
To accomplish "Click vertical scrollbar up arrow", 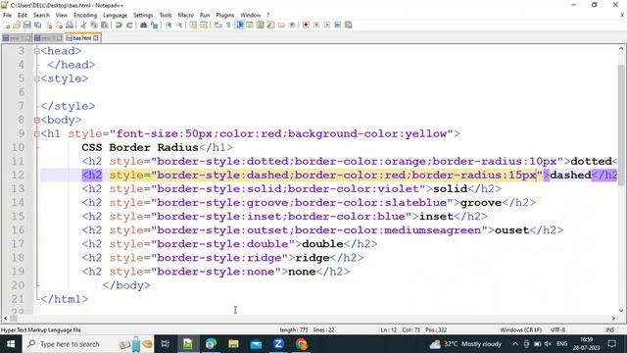I will pos(621,48).
